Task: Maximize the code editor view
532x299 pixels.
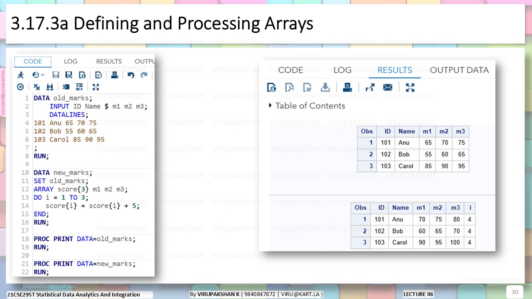Action: (x=96, y=87)
